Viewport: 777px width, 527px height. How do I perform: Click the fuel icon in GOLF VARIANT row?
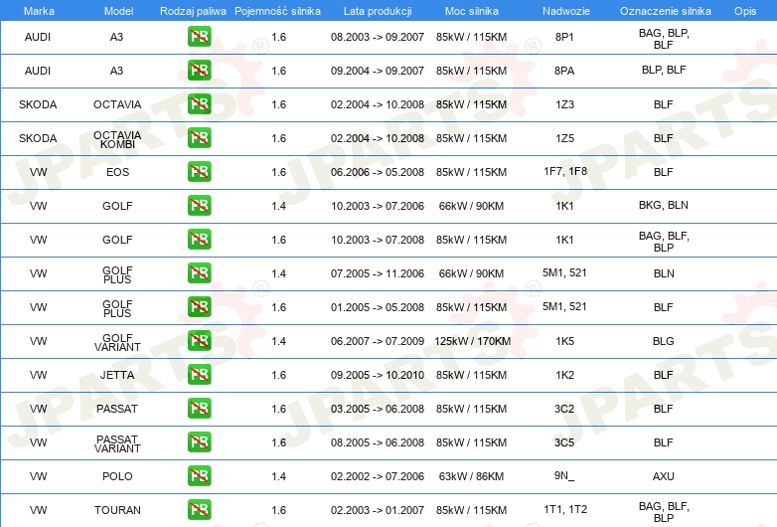(199, 341)
